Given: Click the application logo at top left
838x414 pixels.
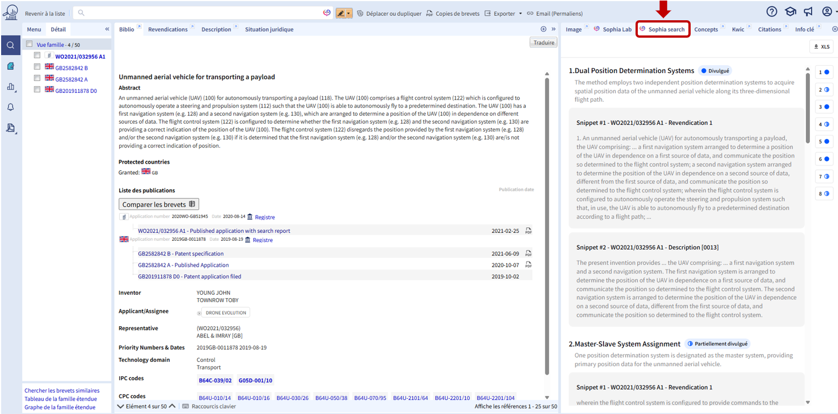Looking at the screenshot, I should pyautogui.click(x=10, y=12).
